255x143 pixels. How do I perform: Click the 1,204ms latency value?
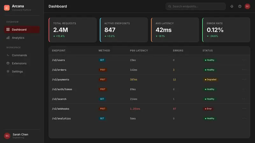coord(135,109)
